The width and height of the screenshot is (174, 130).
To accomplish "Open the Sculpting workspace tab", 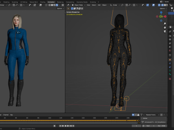I will pyautogui.click(x=15, y=2).
